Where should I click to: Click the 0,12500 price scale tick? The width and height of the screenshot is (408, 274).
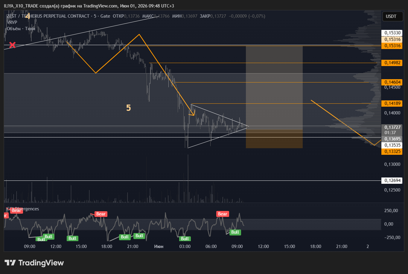(392, 190)
